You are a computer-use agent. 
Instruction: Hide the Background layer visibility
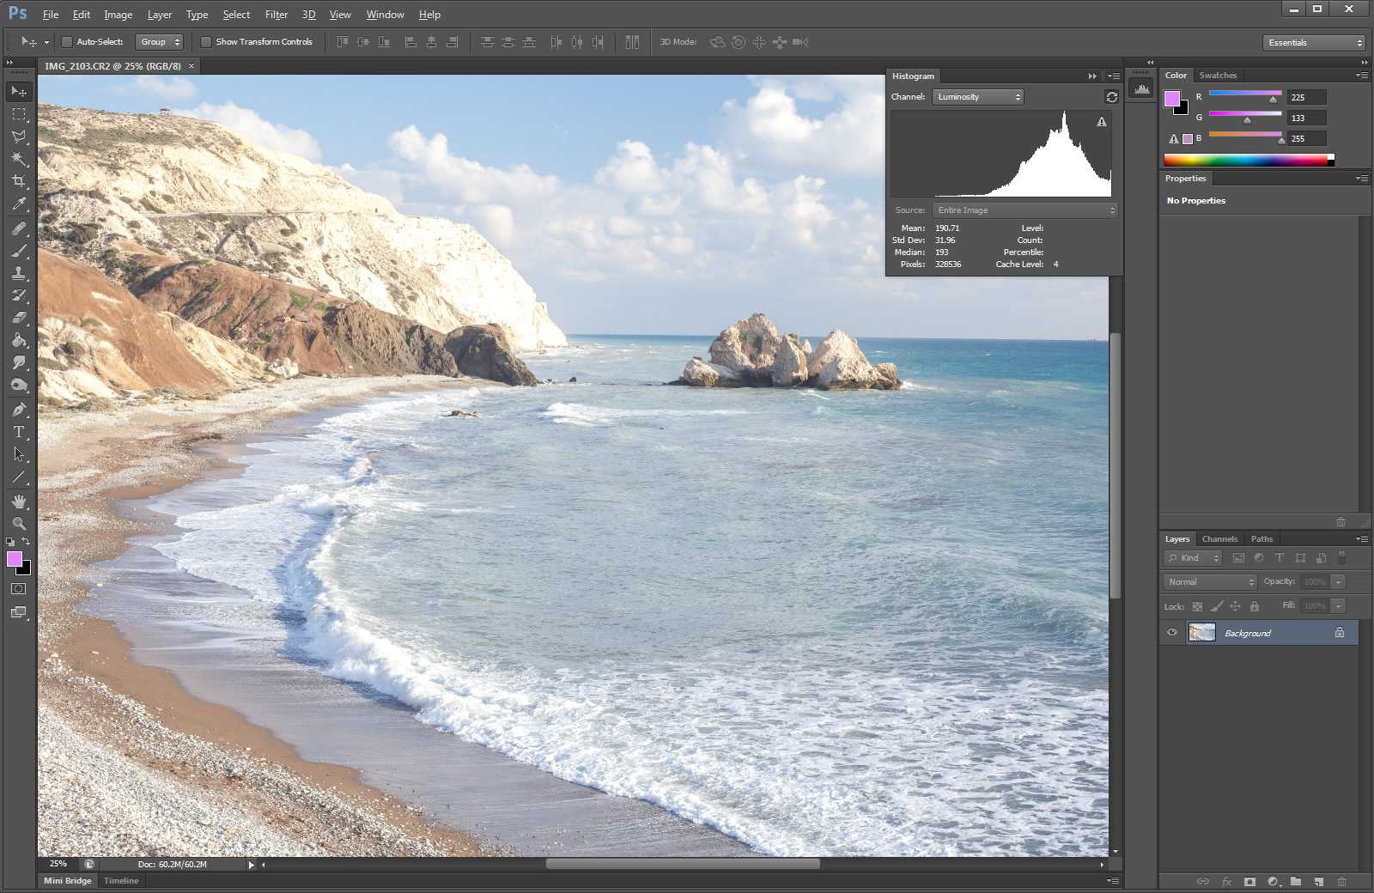pyautogui.click(x=1172, y=633)
